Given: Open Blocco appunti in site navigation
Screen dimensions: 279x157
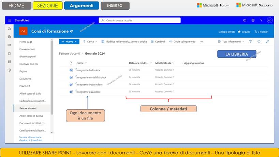Looking at the screenshot, I should 27,56.
